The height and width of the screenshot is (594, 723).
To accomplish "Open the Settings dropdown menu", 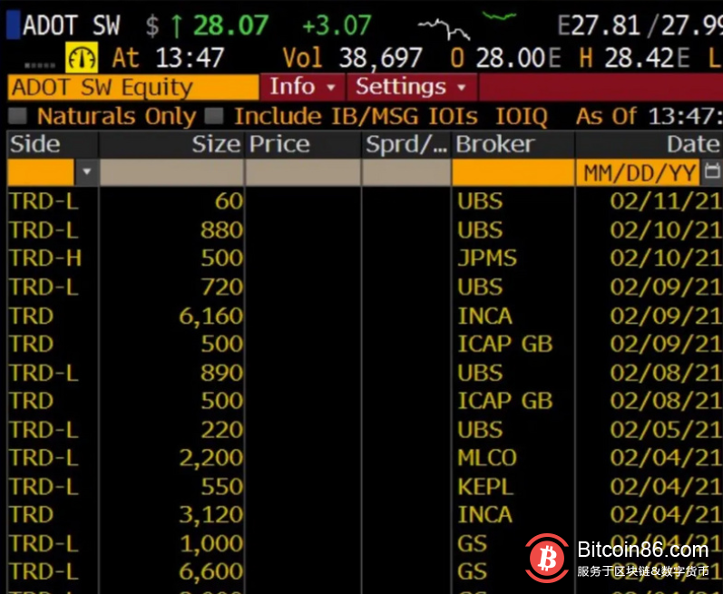I will pos(411,87).
